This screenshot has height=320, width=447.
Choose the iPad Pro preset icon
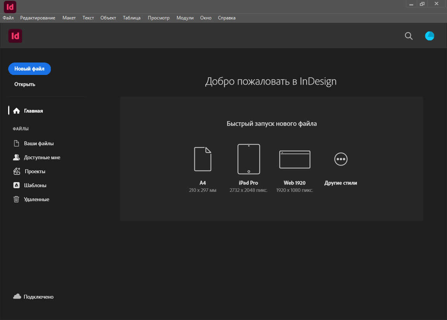click(249, 159)
